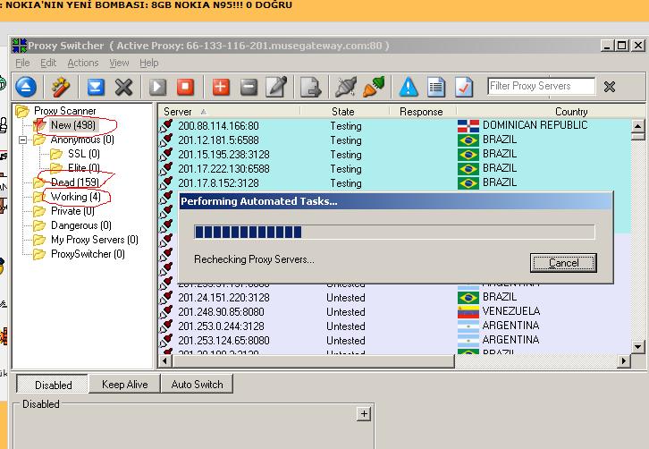The image size is (649, 449).
Task: Click the black X delete toolbar icon
Action: click(123, 87)
